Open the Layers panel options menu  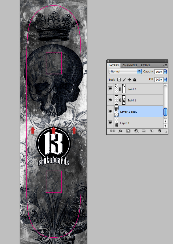point(165,65)
